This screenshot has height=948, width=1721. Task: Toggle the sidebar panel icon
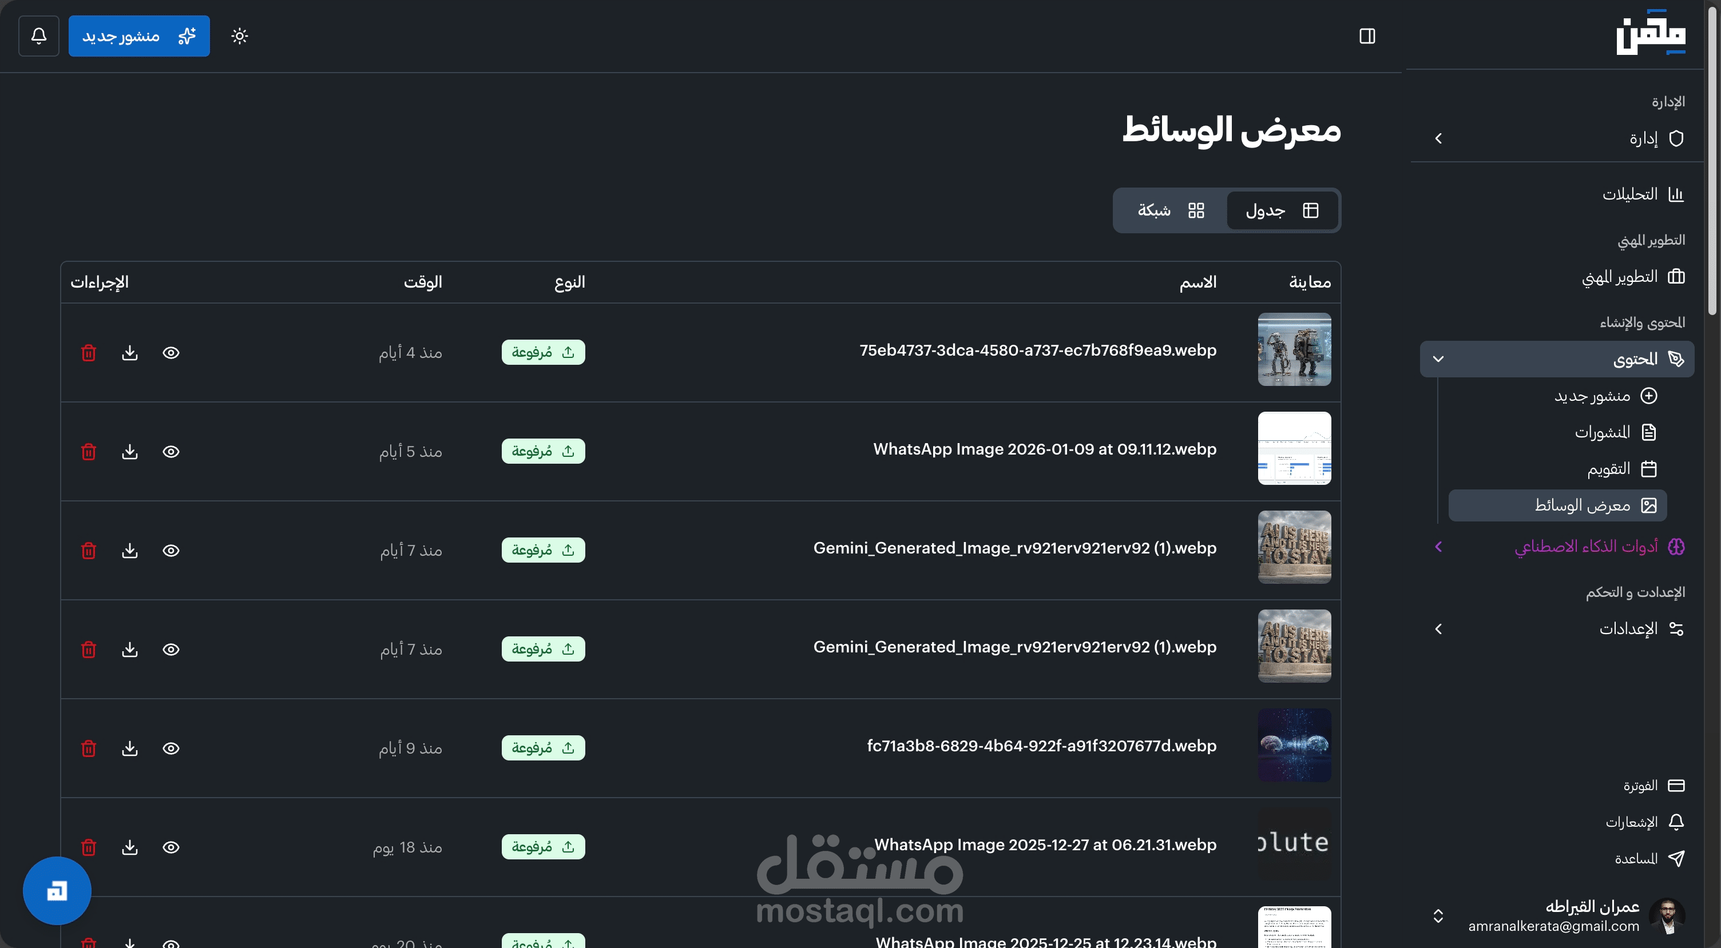(1367, 35)
